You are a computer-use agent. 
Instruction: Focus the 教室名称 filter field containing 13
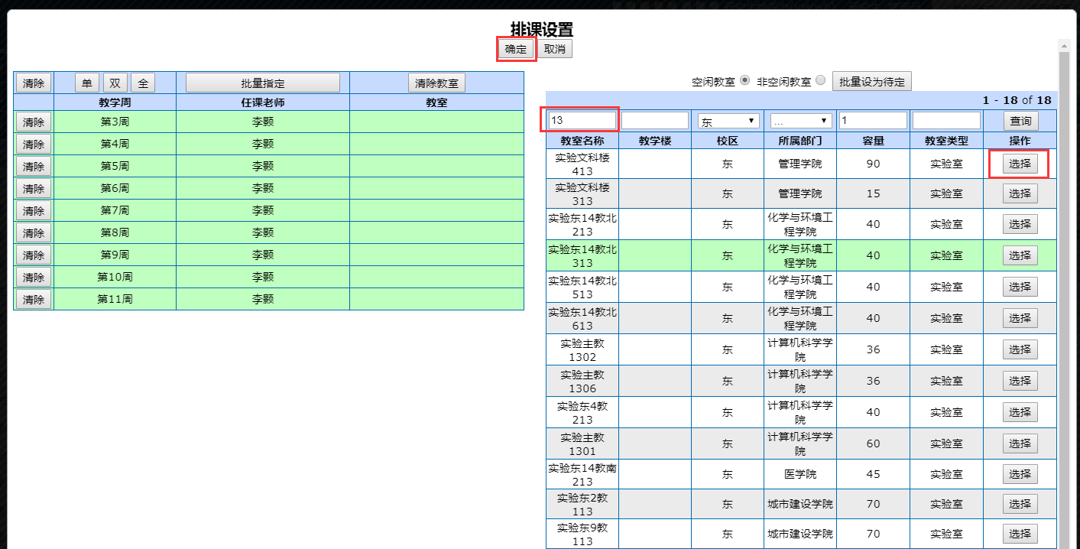[582, 120]
